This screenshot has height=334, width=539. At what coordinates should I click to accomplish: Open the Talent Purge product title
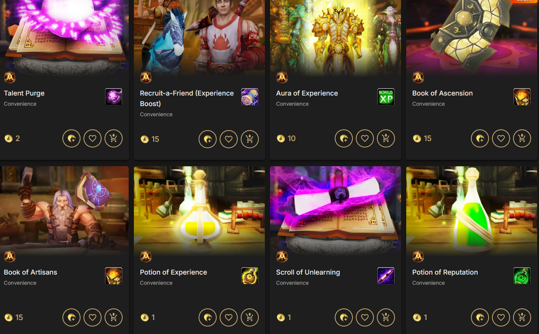[x=24, y=93]
